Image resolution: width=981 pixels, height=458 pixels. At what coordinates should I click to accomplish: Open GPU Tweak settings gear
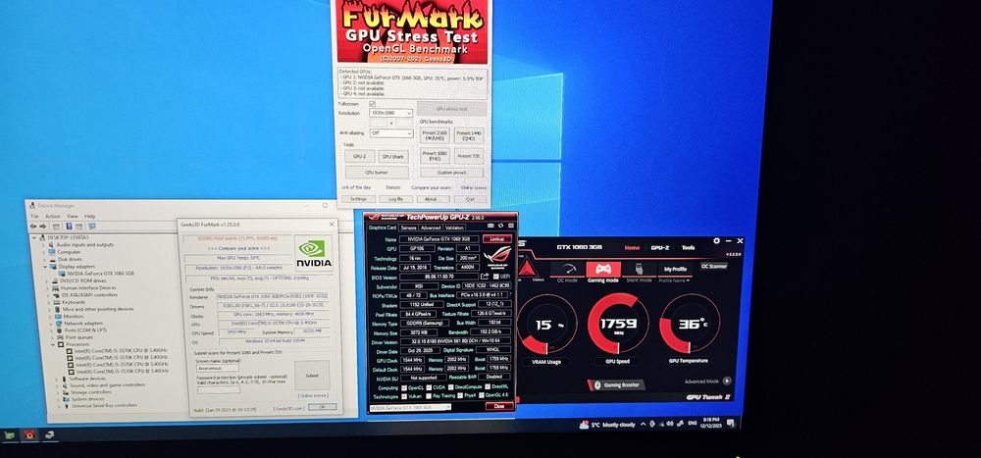point(716,241)
